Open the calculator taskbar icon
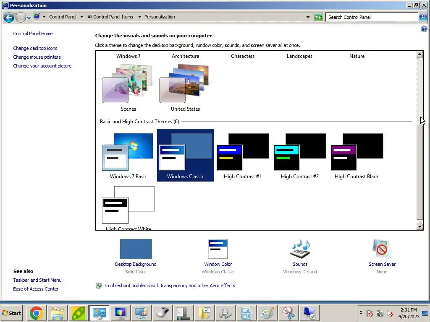 pos(246,313)
